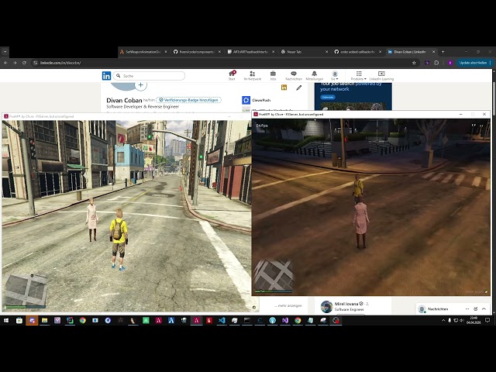Open Mitteilungen bell notifications icon
The height and width of the screenshot is (372, 496).
(314, 76)
